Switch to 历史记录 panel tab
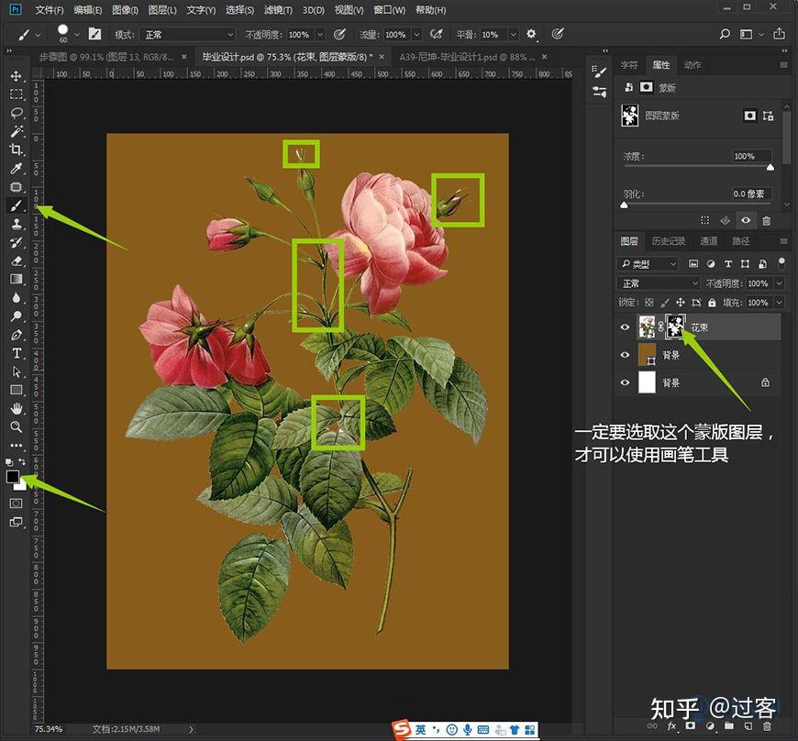The image size is (798, 741). [x=669, y=240]
